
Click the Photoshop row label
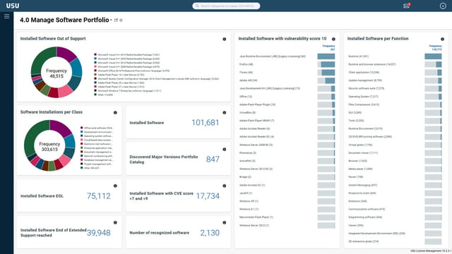[248, 153]
